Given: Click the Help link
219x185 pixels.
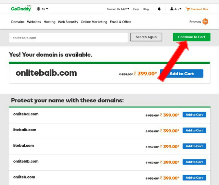Looking at the screenshot, I should pos(136,9).
